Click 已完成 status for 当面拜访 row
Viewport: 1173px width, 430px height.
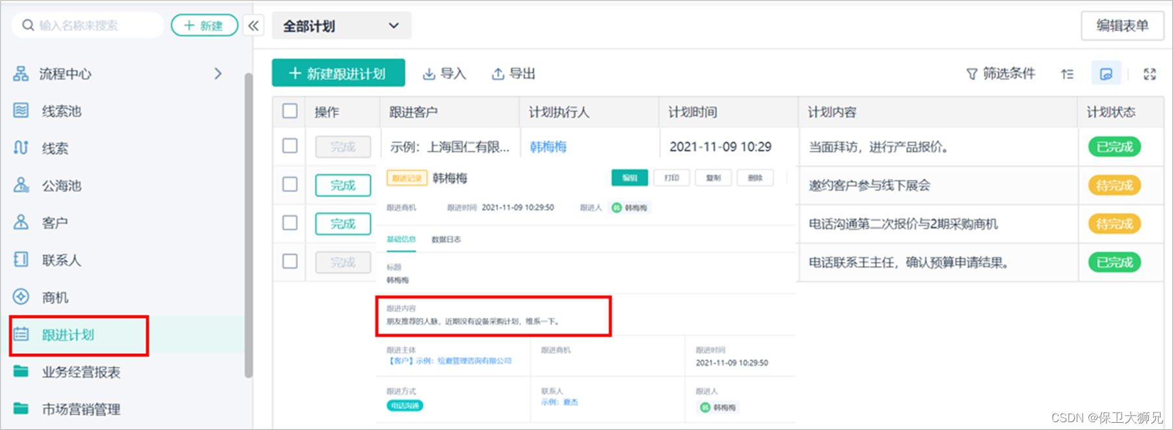pyautogui.click(x=1114, y=147)
